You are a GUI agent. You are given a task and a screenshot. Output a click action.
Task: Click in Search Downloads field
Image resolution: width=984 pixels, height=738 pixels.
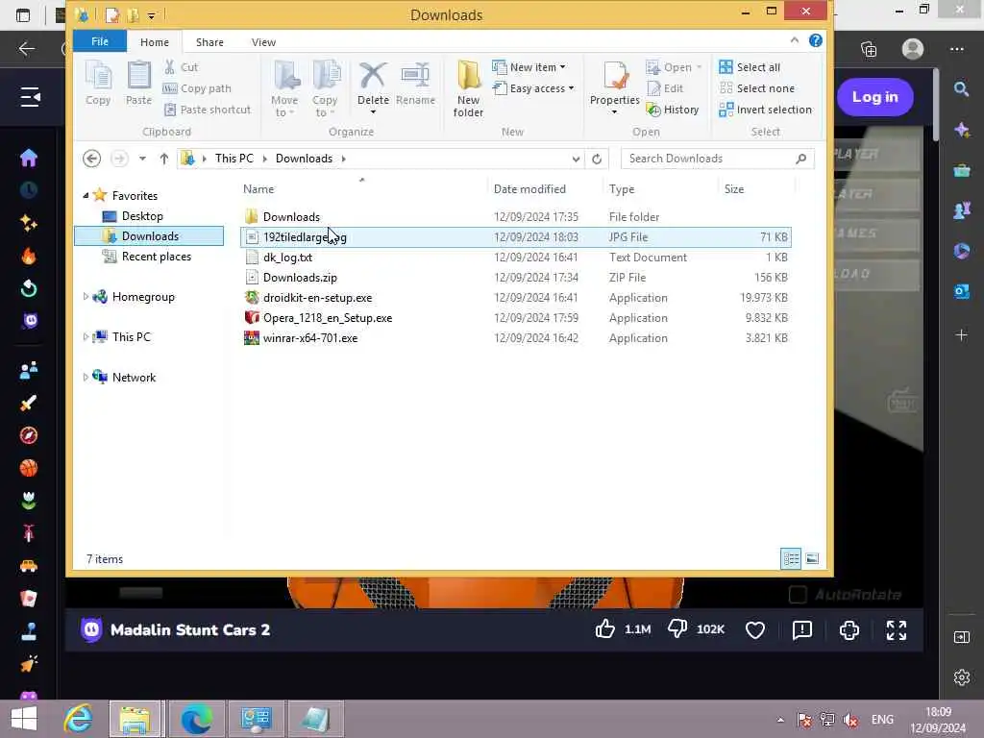(709, 159)
